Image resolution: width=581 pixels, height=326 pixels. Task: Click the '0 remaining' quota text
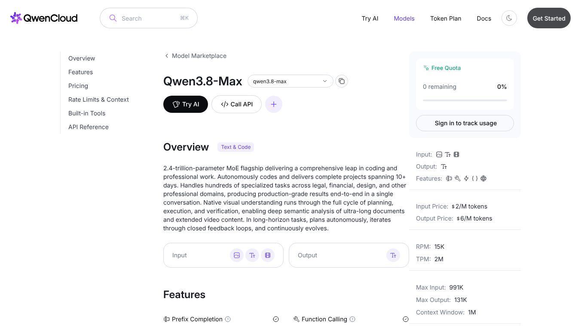click(x=440, y=87)
